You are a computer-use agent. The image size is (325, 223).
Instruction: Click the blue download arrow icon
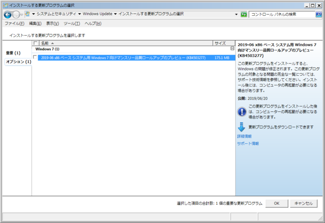242,127
